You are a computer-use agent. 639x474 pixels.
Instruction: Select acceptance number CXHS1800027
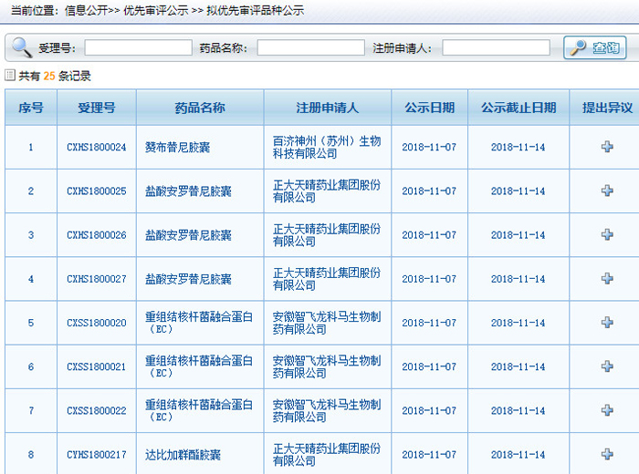97,279
